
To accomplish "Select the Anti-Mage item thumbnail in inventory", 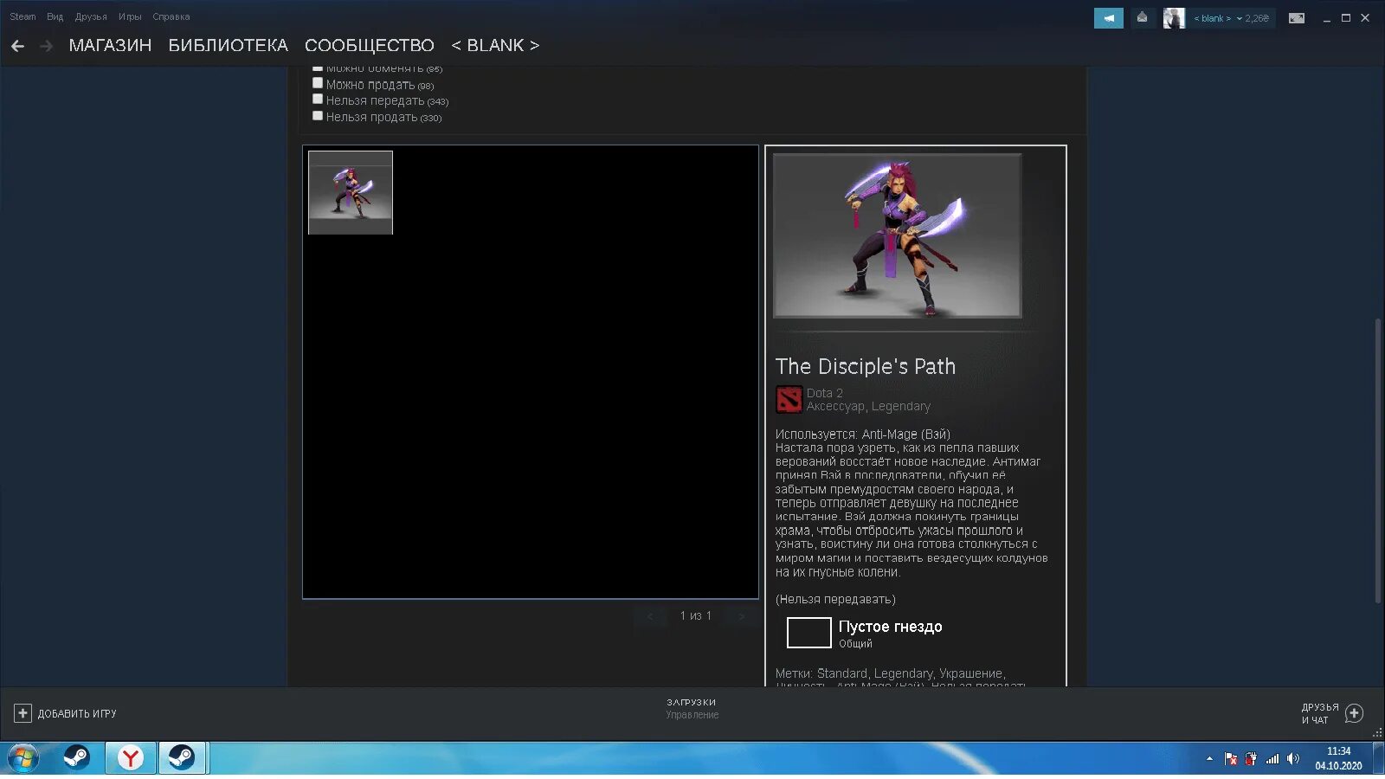I will click(351, 192).
